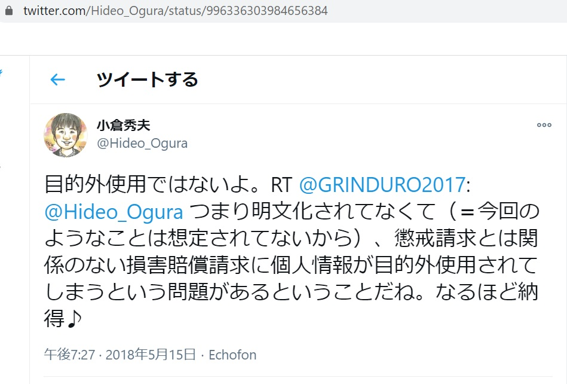This screenshot has width=567, height=384.
Task: Click the 2018年5月15日 date
Action: [x=151, y=355]
